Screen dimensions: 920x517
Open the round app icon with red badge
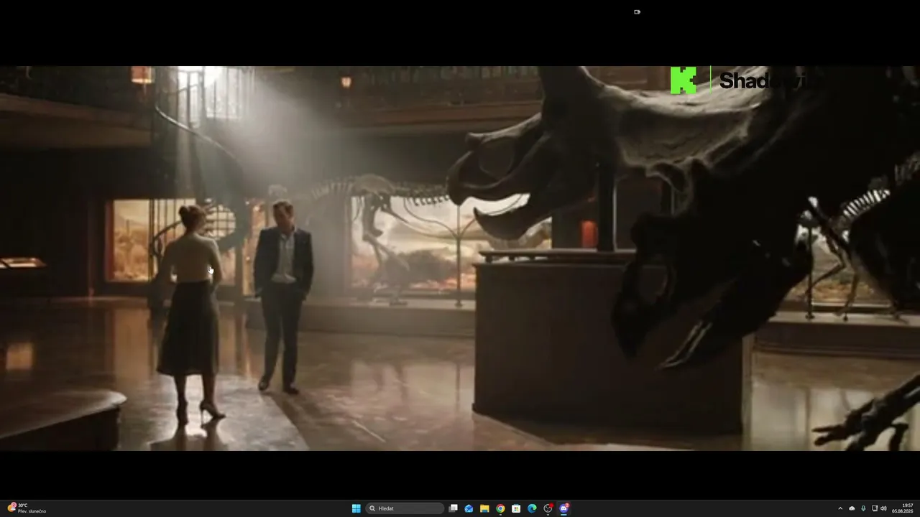[x=548, y=508]
